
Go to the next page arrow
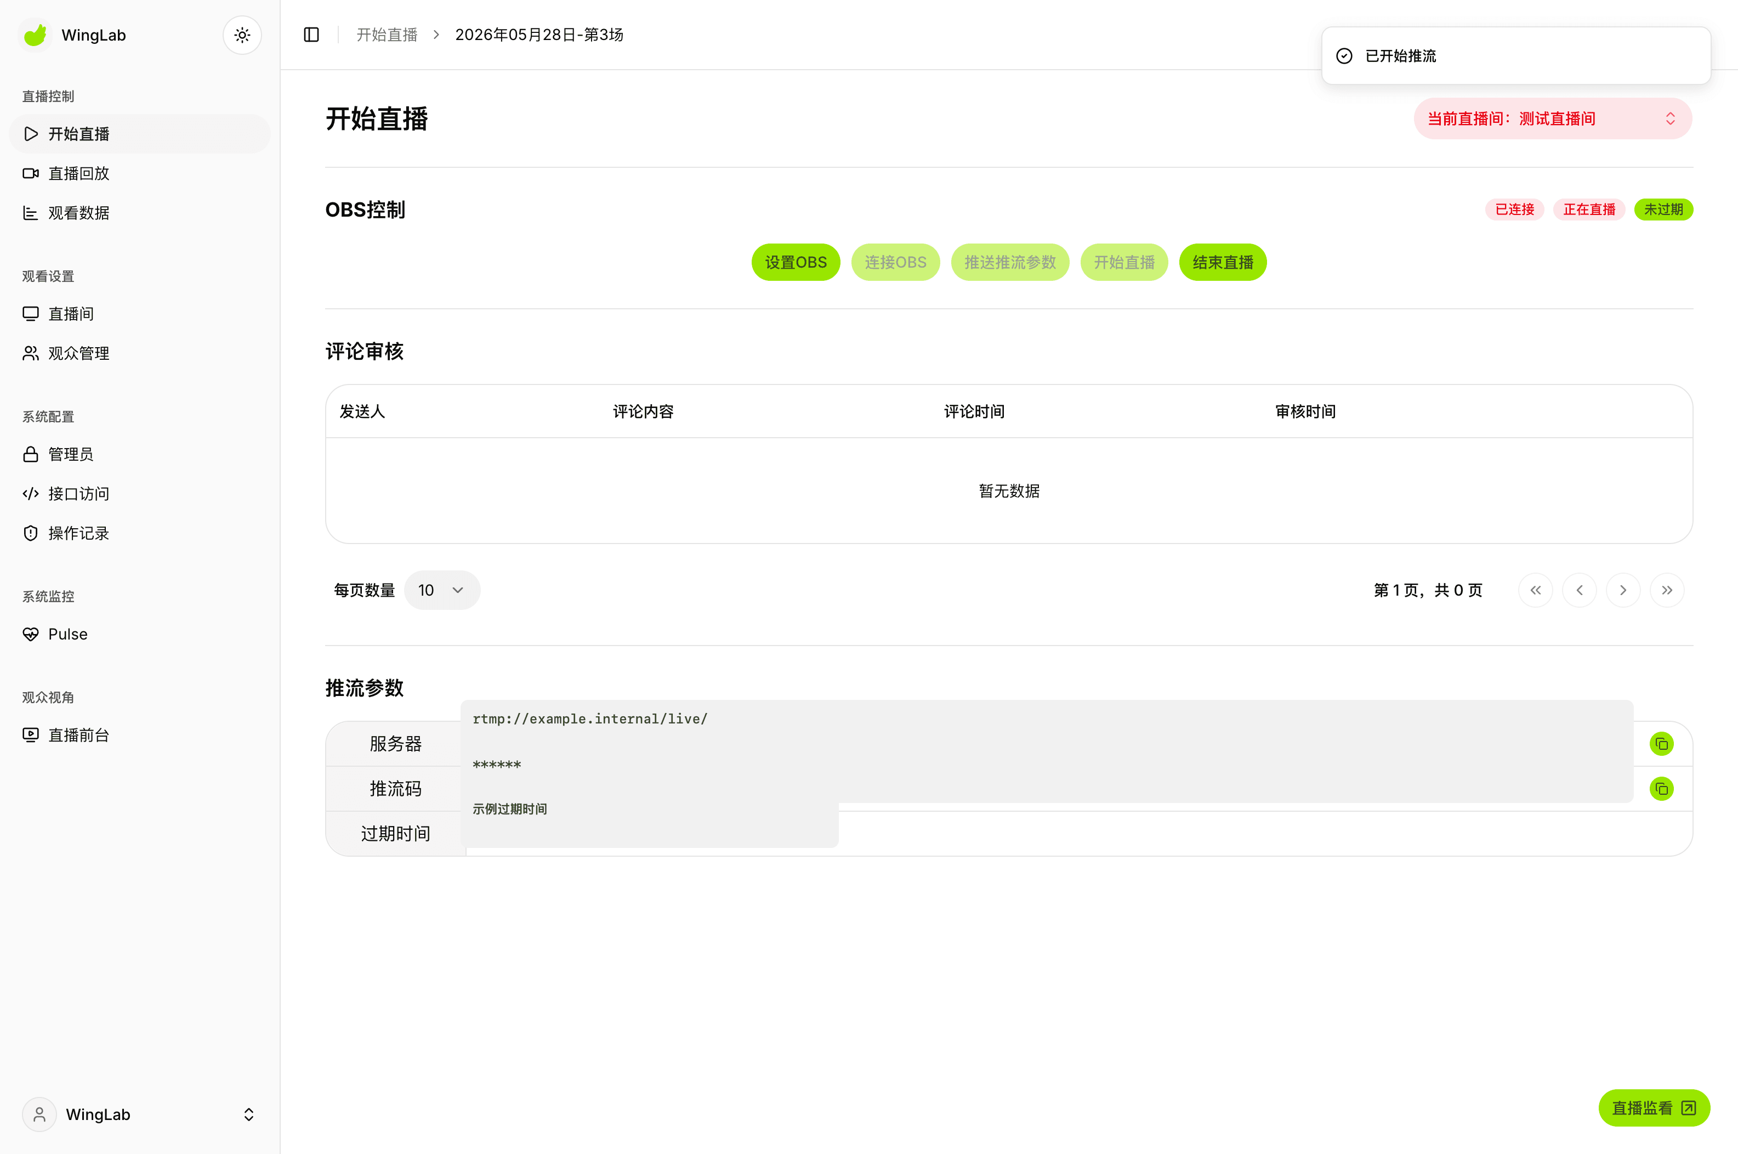click(x=1622, y=590)
